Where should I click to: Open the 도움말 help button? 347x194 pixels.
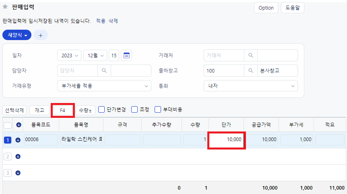pos(293,8)
